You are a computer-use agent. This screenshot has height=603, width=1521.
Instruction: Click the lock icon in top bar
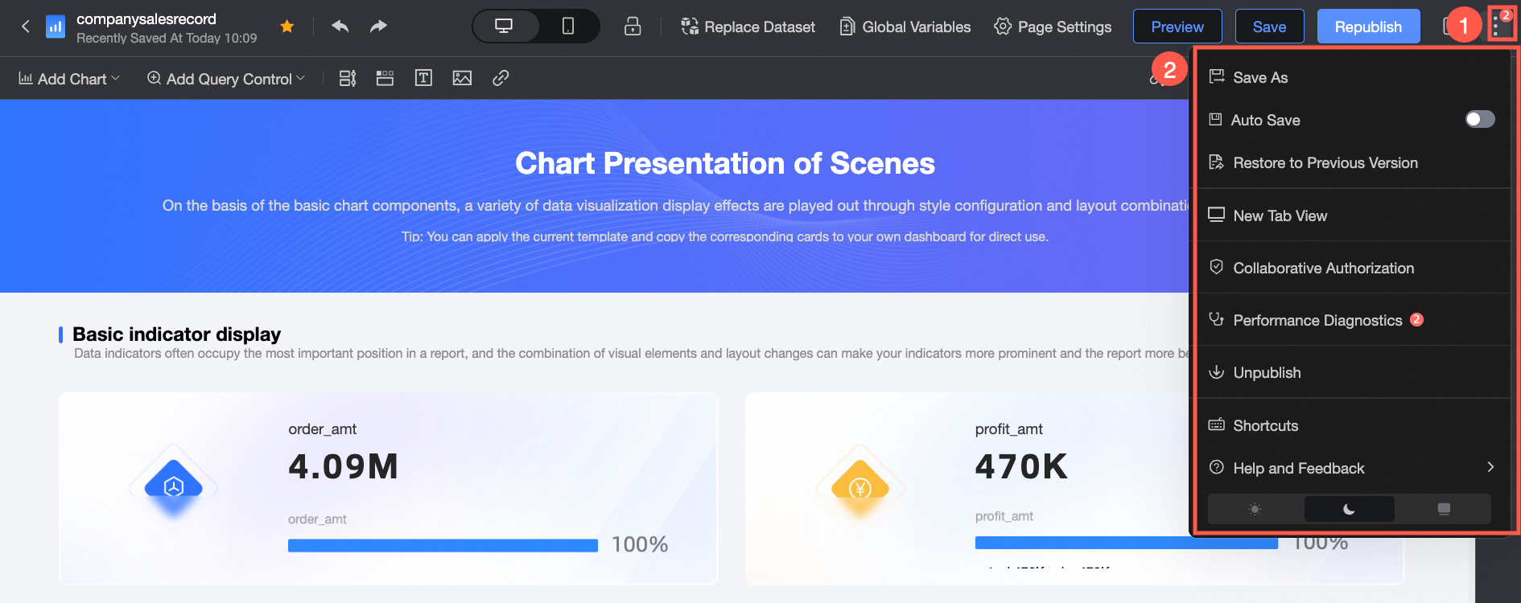(x=633, y=27)
